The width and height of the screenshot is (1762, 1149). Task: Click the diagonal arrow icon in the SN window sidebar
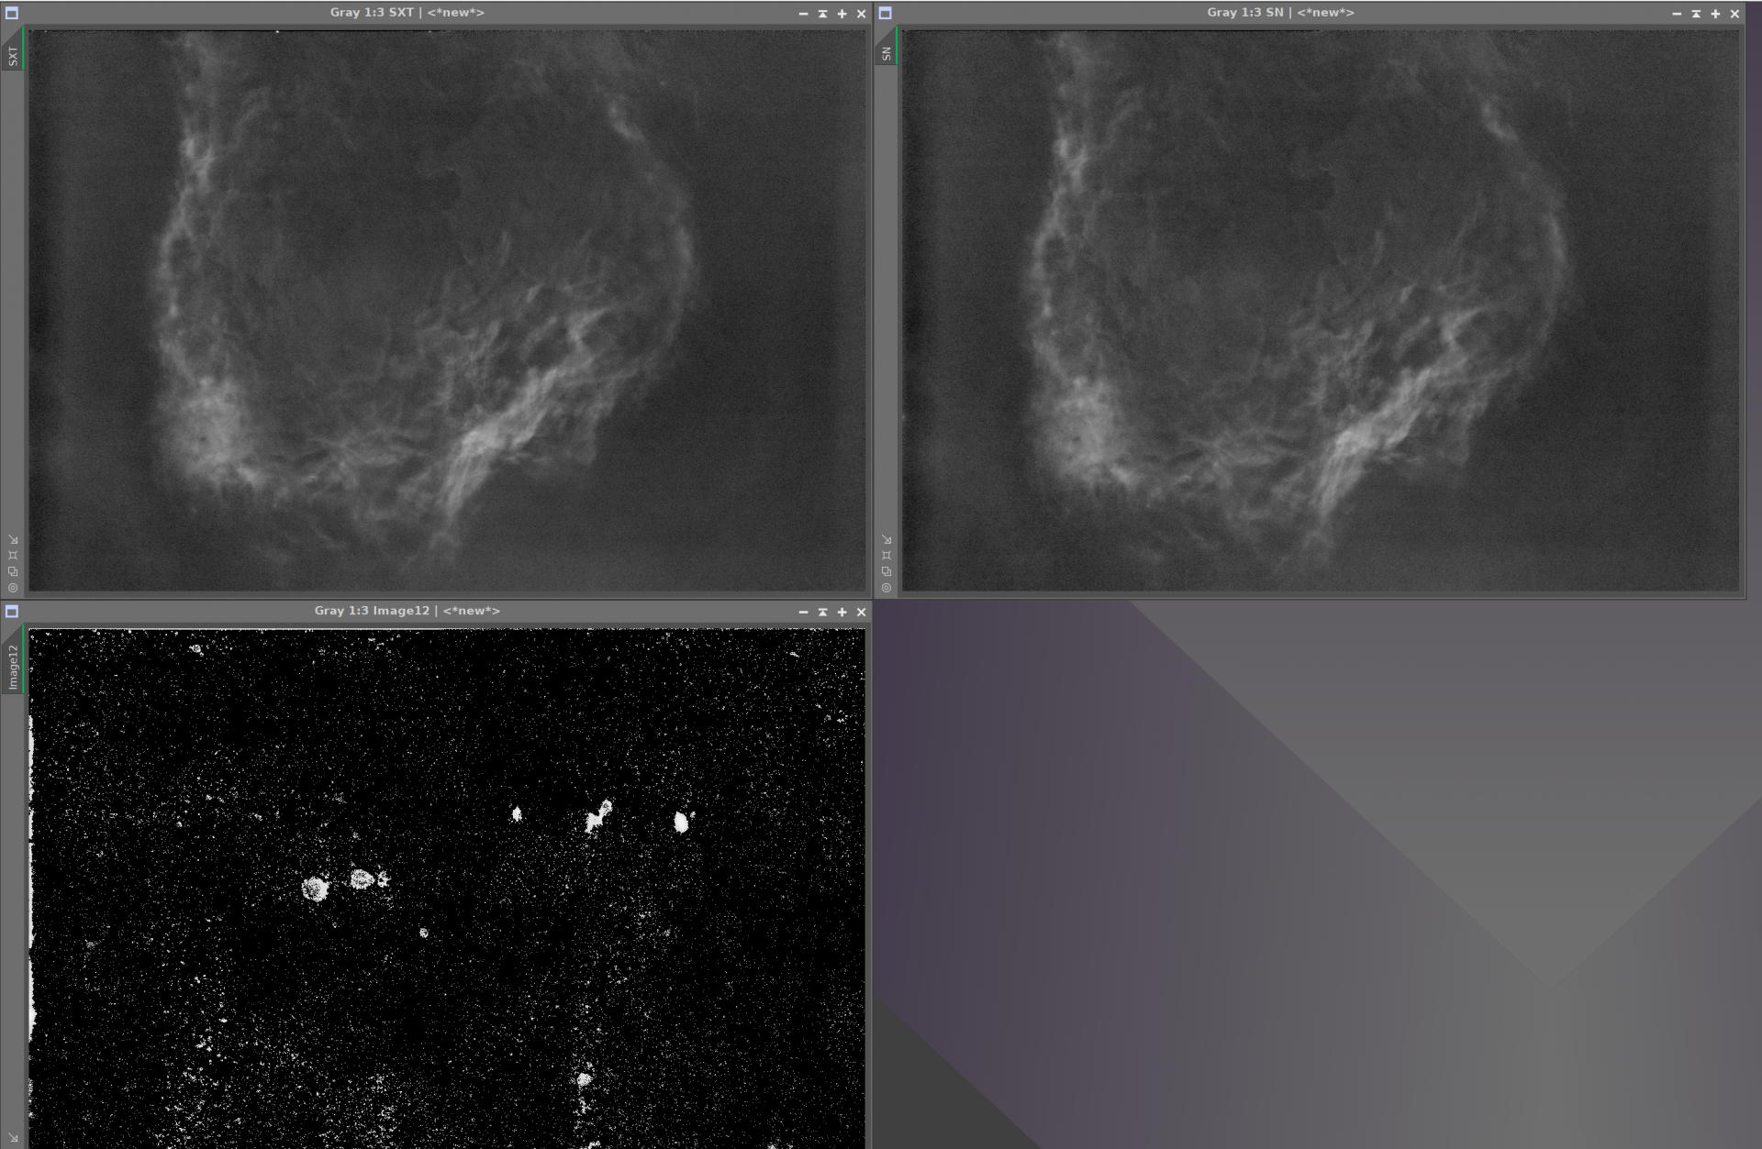point(887,540)
